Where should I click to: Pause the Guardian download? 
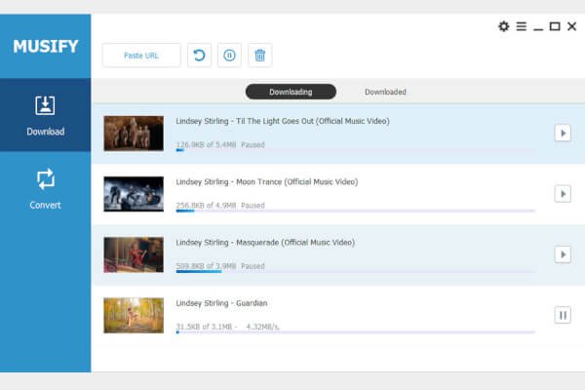click(x=563, y=315)
